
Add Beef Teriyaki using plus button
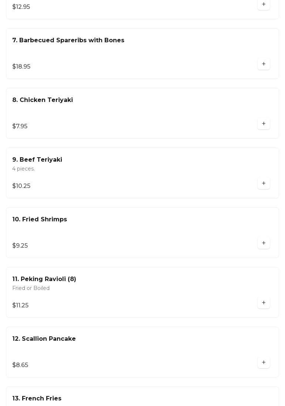point(264,183)
